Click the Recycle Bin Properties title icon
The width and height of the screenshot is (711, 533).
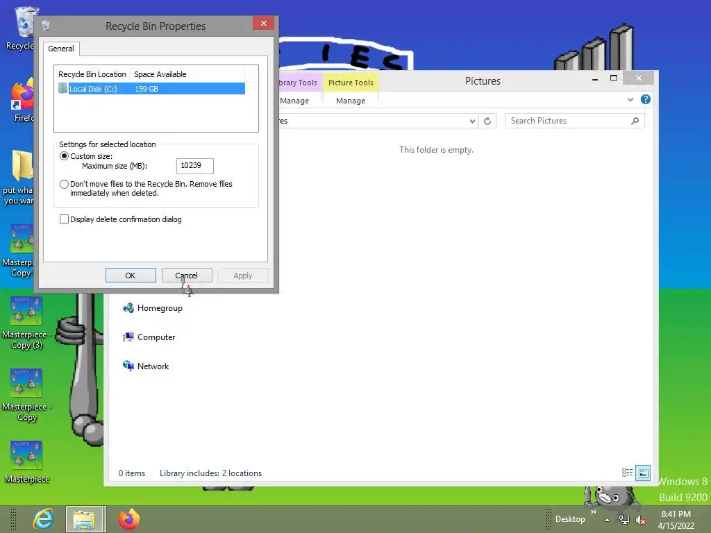[x=46, y=26]
